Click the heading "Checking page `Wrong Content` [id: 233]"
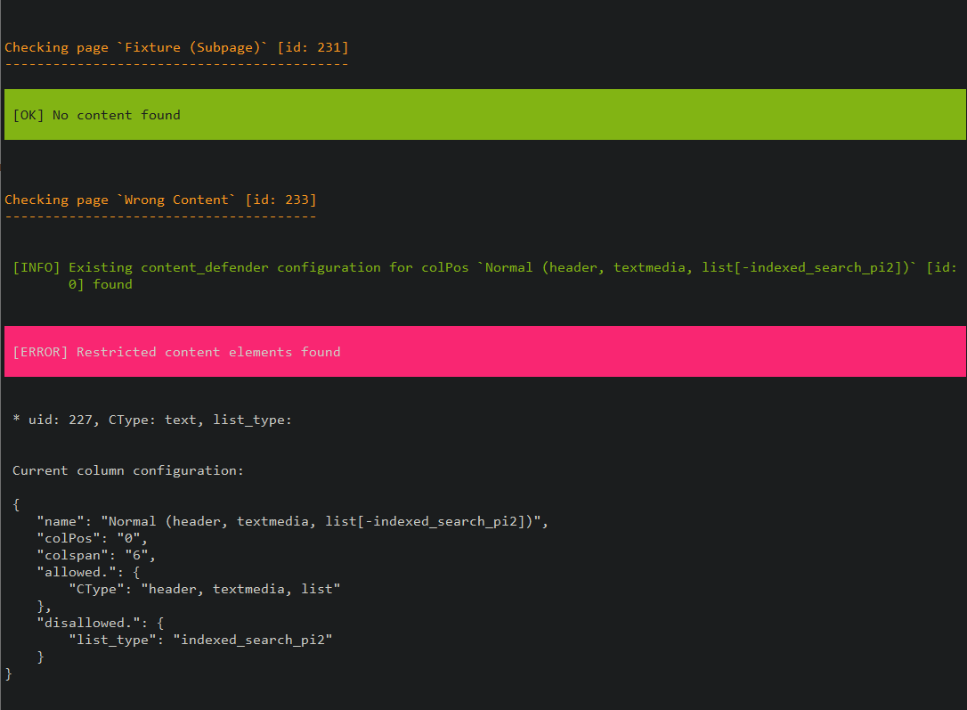 tap(160, 200)
